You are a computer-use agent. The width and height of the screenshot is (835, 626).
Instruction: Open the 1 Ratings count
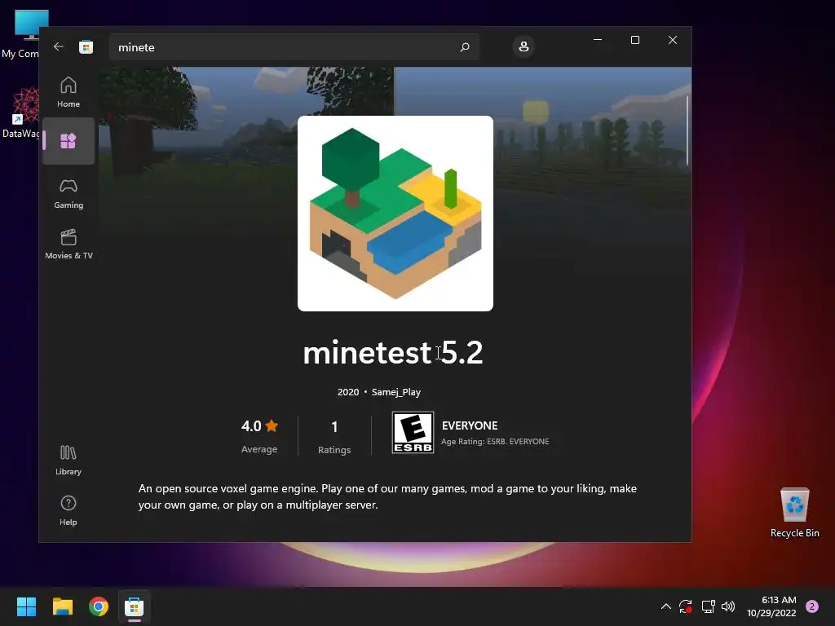334,437
